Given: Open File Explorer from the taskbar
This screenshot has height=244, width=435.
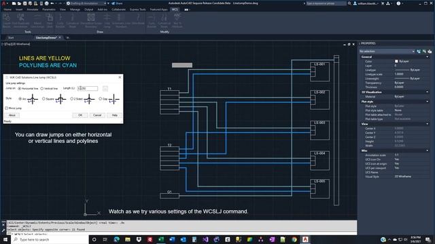Looking at the screenshot, I should click(x=128, y=239).
